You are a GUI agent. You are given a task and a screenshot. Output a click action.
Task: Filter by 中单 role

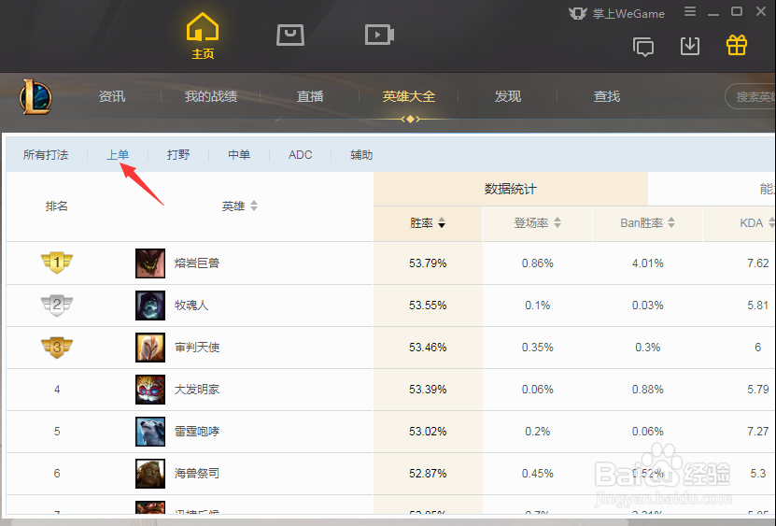pyautogui.click(x=239, y=155)
